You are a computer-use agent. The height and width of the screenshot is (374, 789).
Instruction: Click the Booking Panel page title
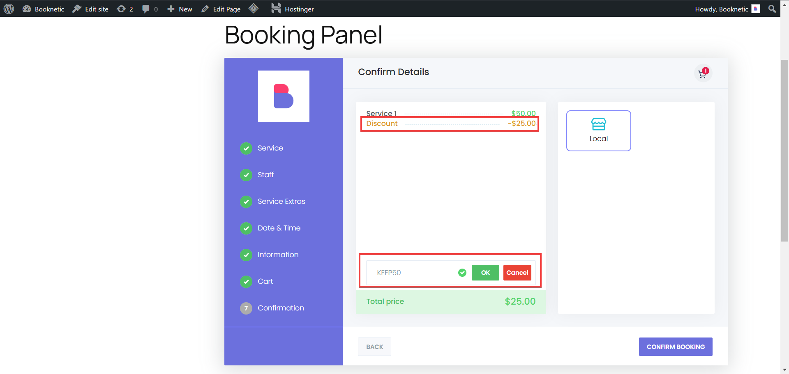(304, 35)
